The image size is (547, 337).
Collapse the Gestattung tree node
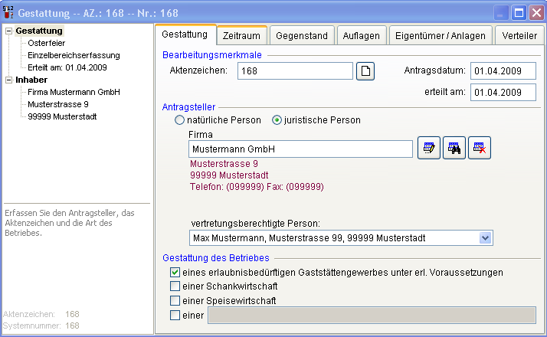pyautogui.click(x=8, y=31)
